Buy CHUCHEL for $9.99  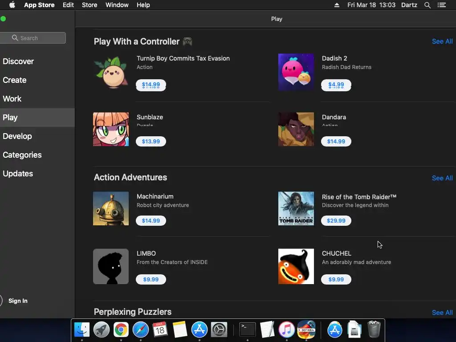click(336, 279)
